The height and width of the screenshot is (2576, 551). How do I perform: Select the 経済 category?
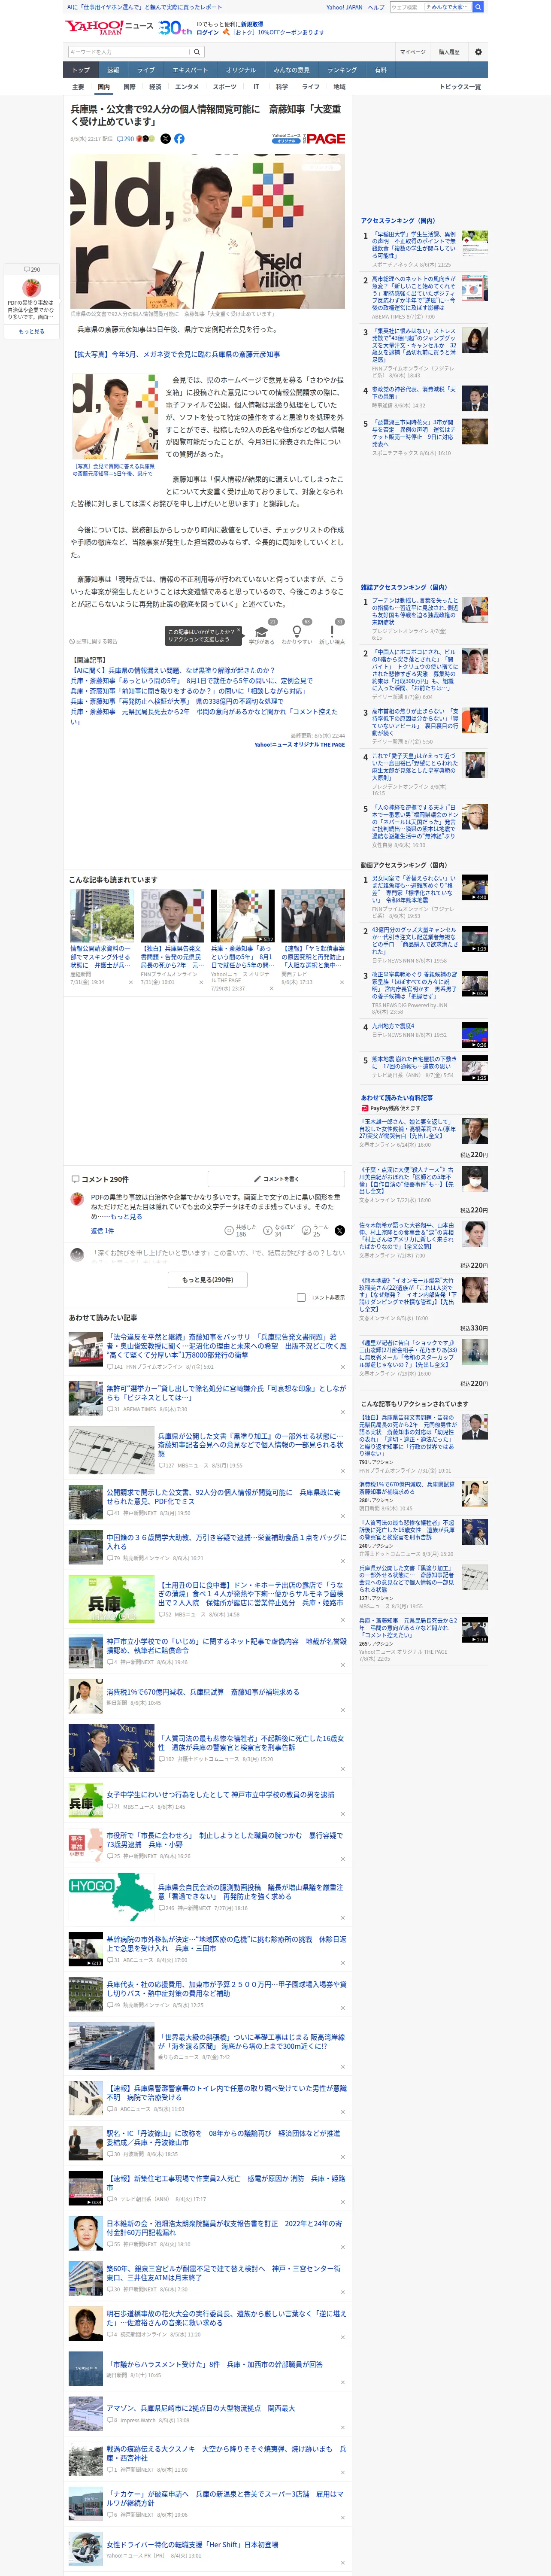(155, 87)
